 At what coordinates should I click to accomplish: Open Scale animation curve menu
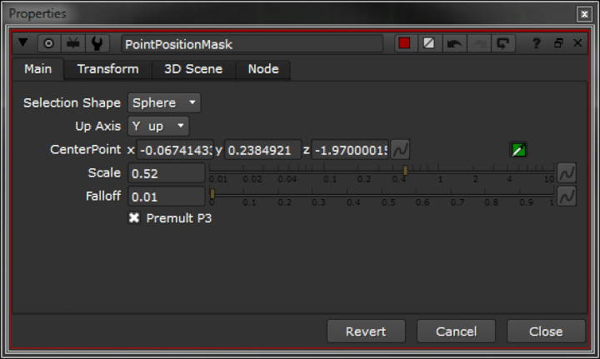click(x=567, y=173)
